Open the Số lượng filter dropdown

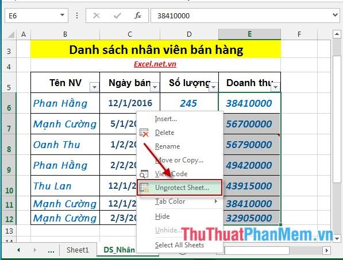213,87
